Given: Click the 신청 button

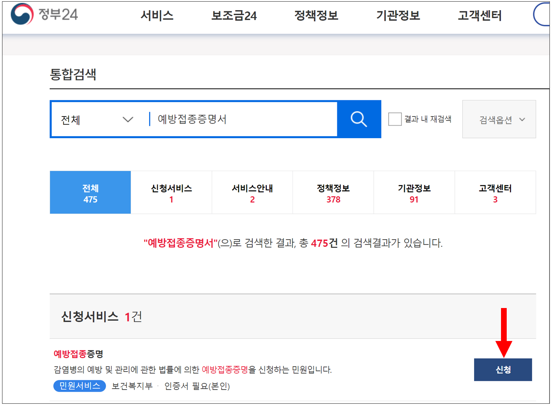Looking at the screenshot, I should coord(503,370).
